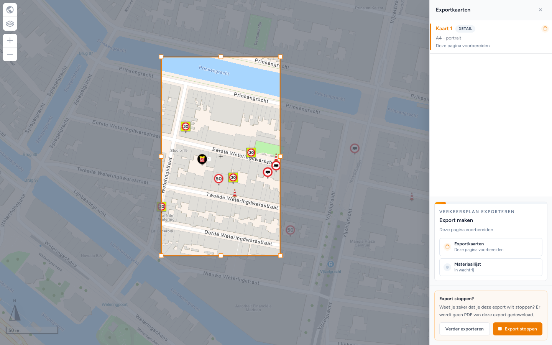Click the bottom-middle frame resize handle
This screenshot has height=345, width=552.
tap(221, 256)
